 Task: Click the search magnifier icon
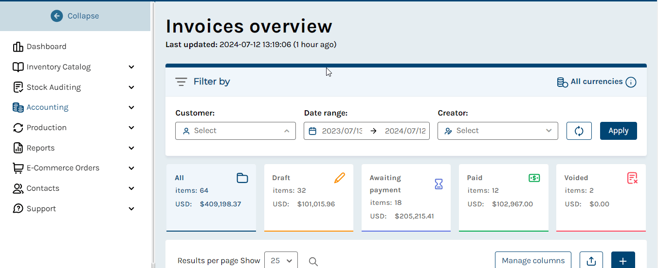[313, 262]
